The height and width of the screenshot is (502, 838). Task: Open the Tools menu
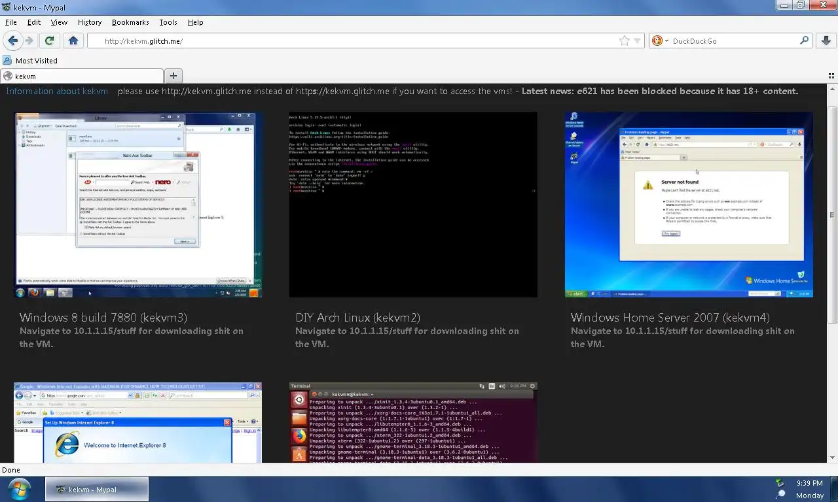tap(168, 22)
